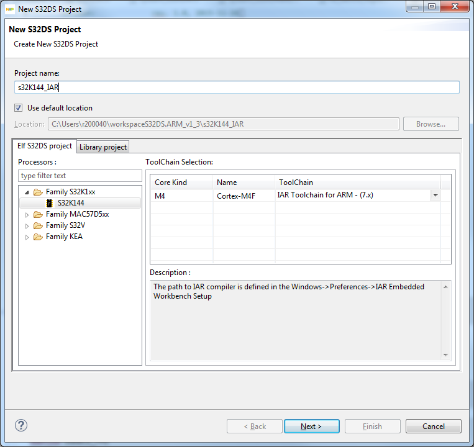Click the Description scrollbar up arrow

pos(445,287)
